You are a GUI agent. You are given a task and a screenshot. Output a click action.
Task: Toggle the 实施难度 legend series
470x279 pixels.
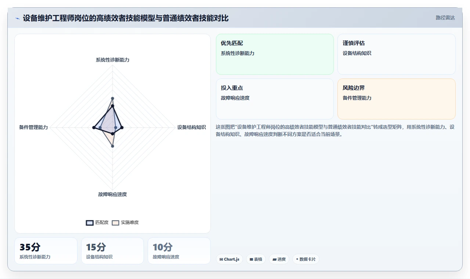tap(125, 223)
